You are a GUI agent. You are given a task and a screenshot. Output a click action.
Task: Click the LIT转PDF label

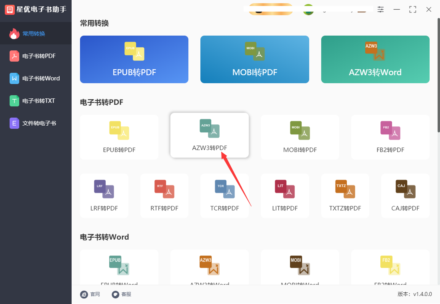[285, 208]
